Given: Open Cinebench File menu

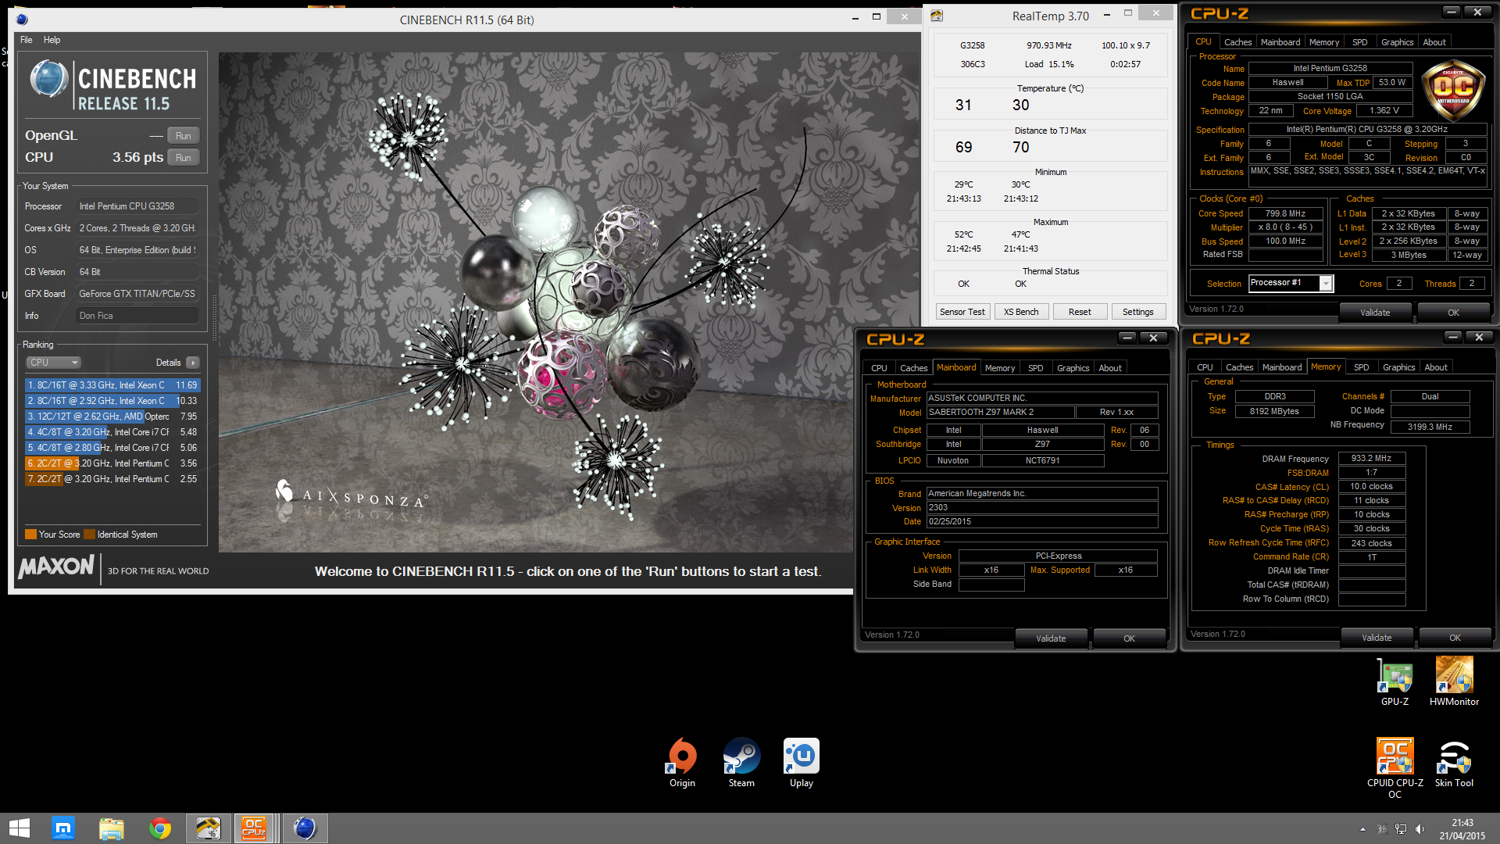Looking at the screenshot, I should [26, 40].
